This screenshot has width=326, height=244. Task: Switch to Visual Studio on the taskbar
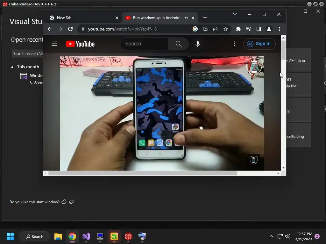pos(86,236)
